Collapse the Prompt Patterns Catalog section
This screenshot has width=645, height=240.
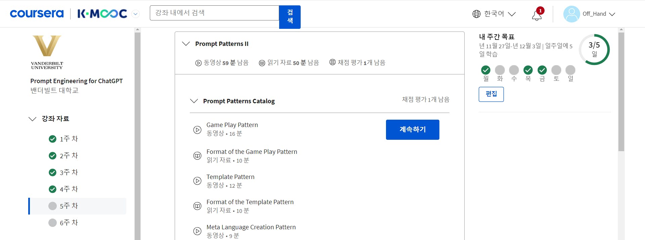click(194, 101)
